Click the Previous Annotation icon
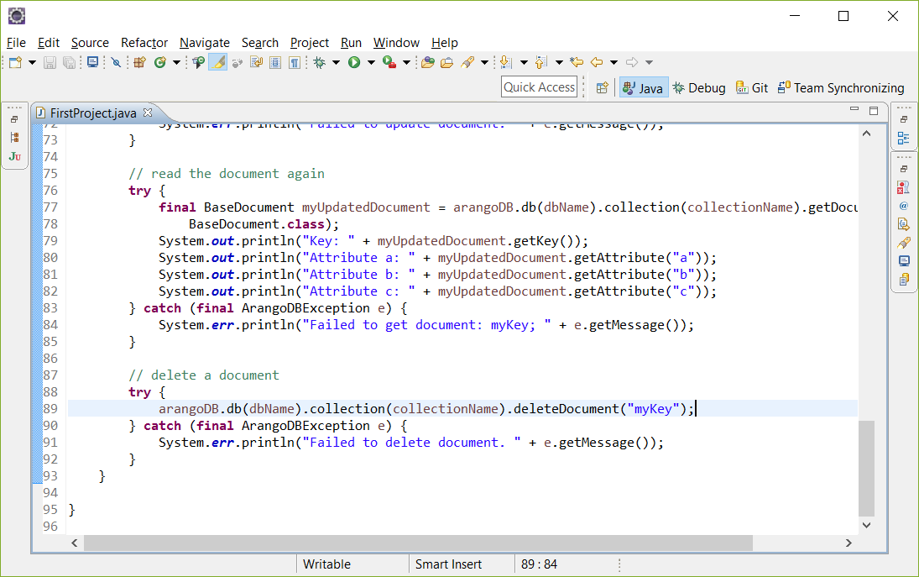The width and height of the screenshot is (919, 577). point(541,62)
